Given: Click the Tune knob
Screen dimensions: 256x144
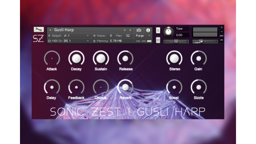Looking at the screenshot, I should tap(168, 32).
